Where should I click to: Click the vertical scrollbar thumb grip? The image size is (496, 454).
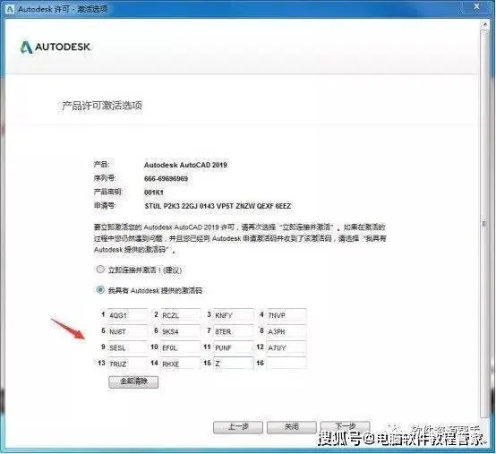point(484,223)
